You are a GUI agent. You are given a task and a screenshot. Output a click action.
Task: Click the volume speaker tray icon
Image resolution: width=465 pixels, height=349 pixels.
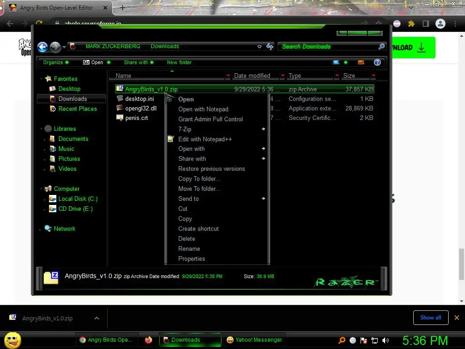pyautogui.click(x=386, y=340)
